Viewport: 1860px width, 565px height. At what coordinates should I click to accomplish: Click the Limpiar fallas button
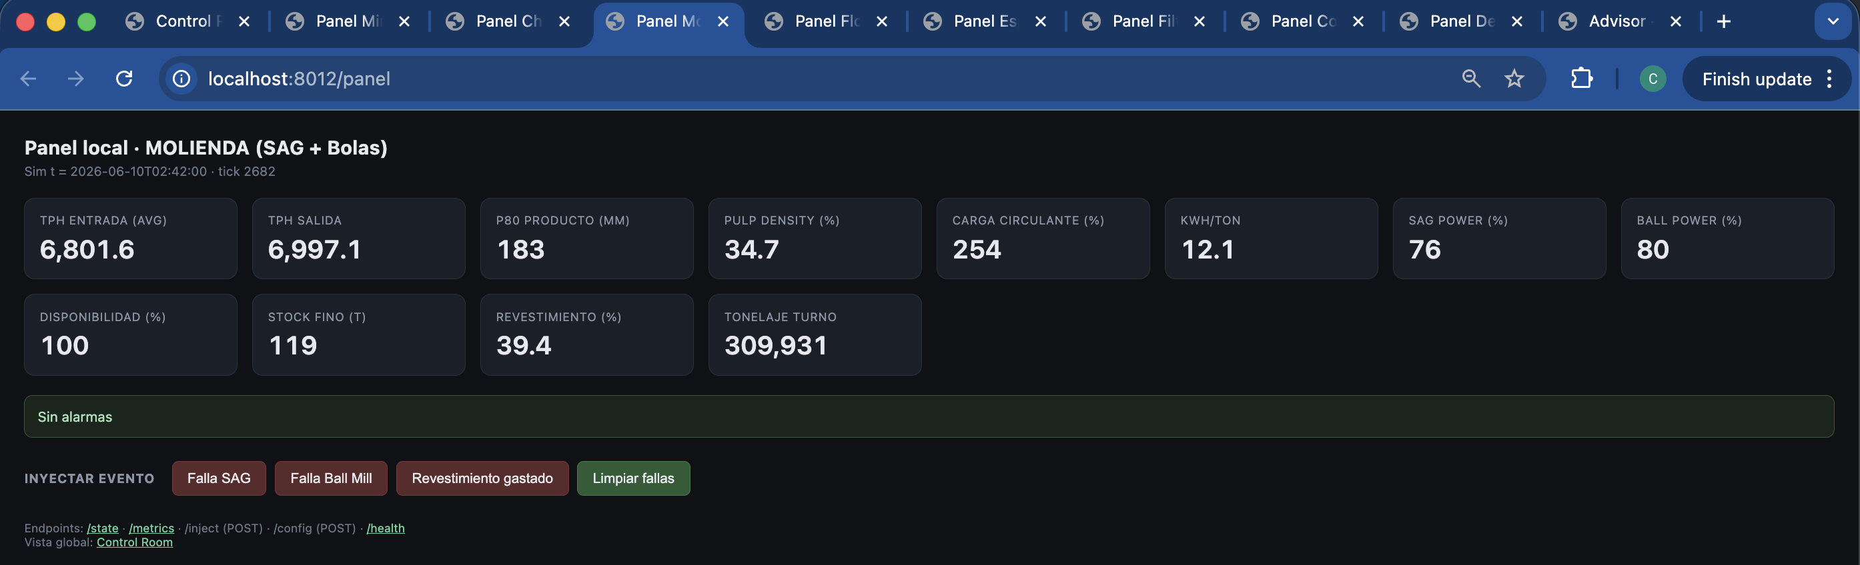[633, 478]
